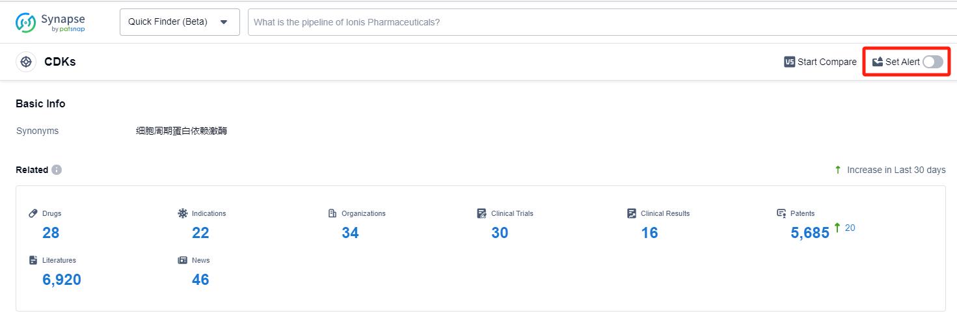Click the Synapse by Patsnap logo
The image size is (957, 320).
click(x=50, y=22)
